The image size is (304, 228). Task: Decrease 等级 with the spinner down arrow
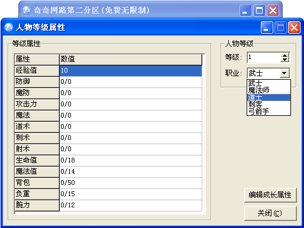(x=284, y=60)
